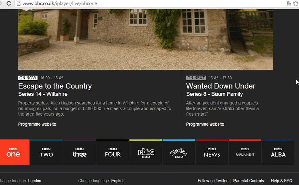
Task: Click the Australia fresh start description
Action: [222, 108]
